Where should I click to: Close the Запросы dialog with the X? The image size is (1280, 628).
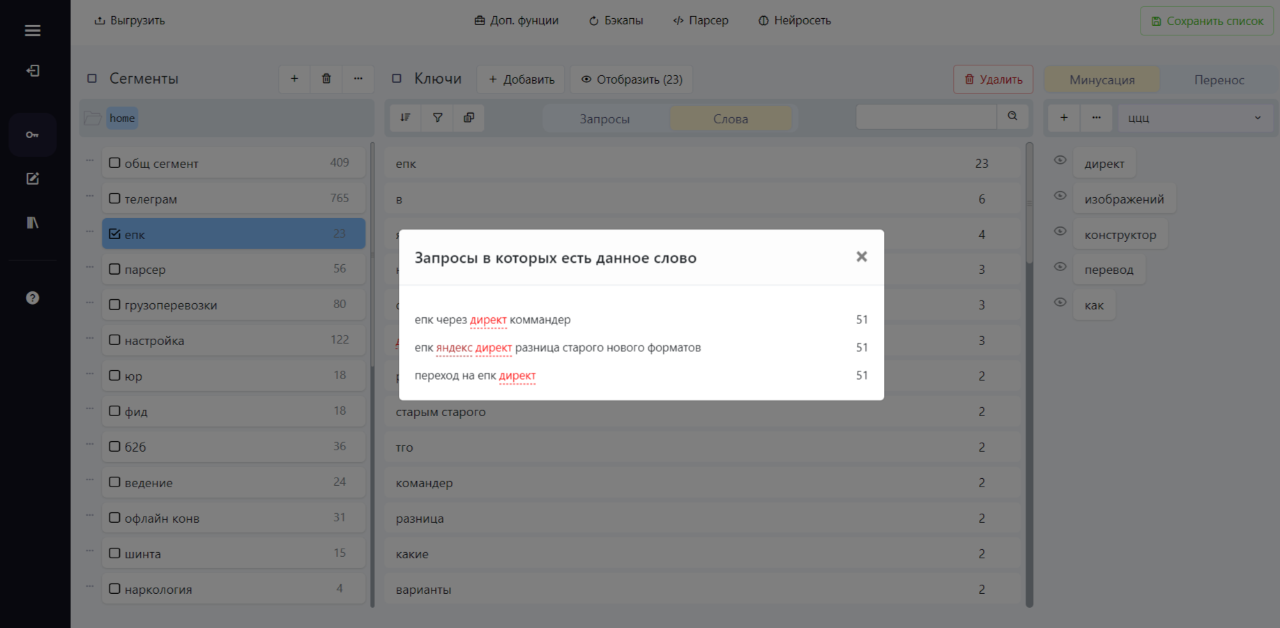[862, 256]
